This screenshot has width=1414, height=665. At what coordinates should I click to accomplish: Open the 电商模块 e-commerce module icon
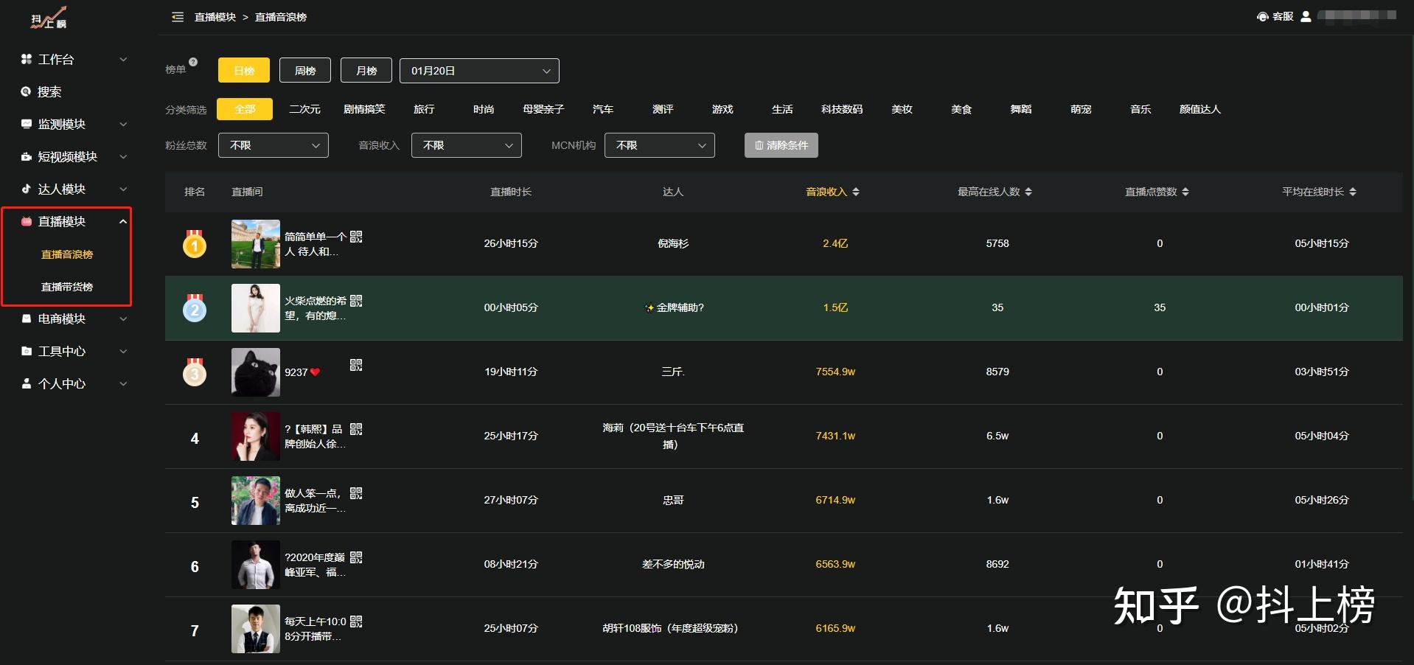[x=25, y=318]
